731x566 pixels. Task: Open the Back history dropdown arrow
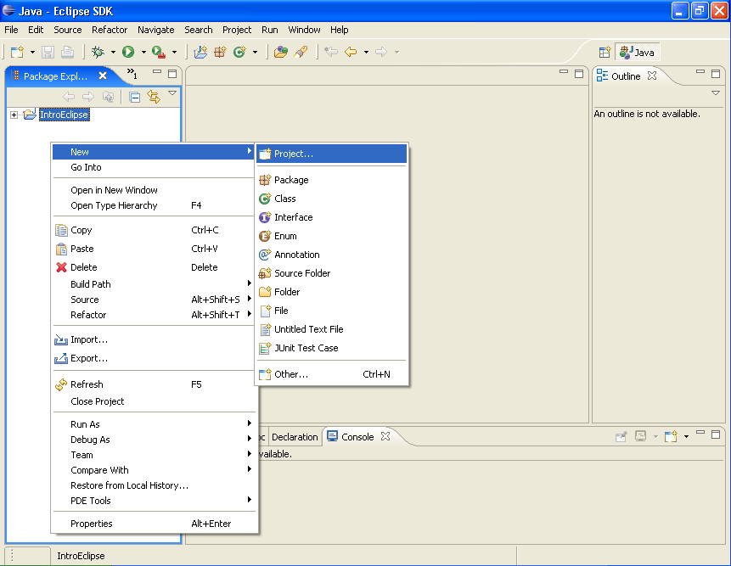366,52
